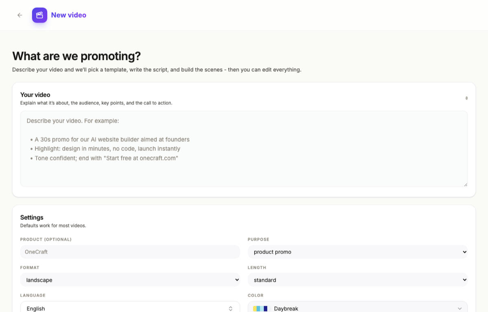Viewport: 488px width, 312px height.
Task: Click the PRODUCT (OPTIONAL) label
Action: pos(46,239)
